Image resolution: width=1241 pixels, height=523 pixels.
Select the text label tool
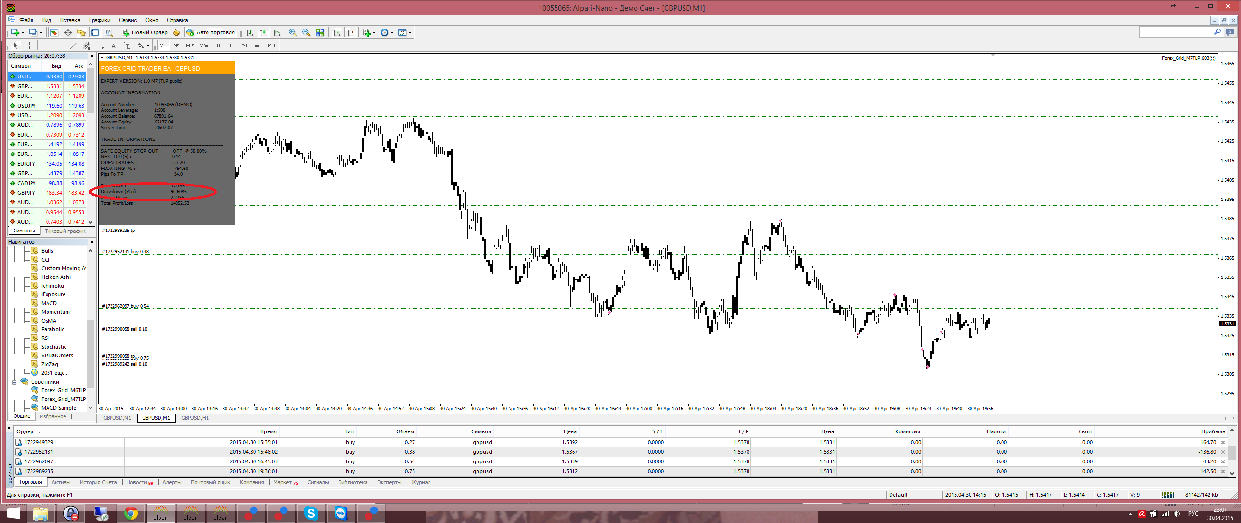[127, 46]
